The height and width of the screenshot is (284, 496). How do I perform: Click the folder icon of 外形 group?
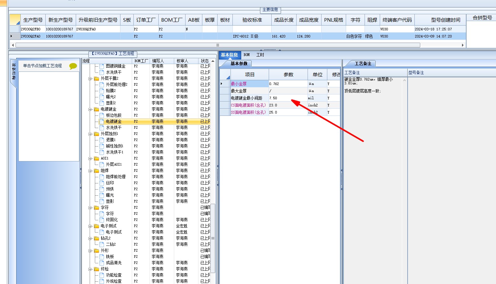(96, 251)
